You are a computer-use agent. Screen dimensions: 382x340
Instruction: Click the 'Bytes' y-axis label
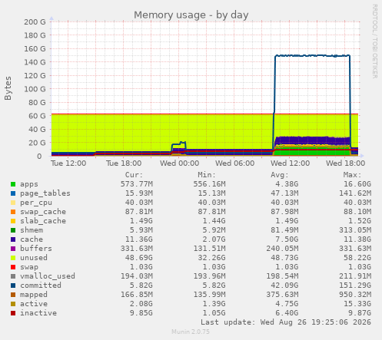pos(8,88)
